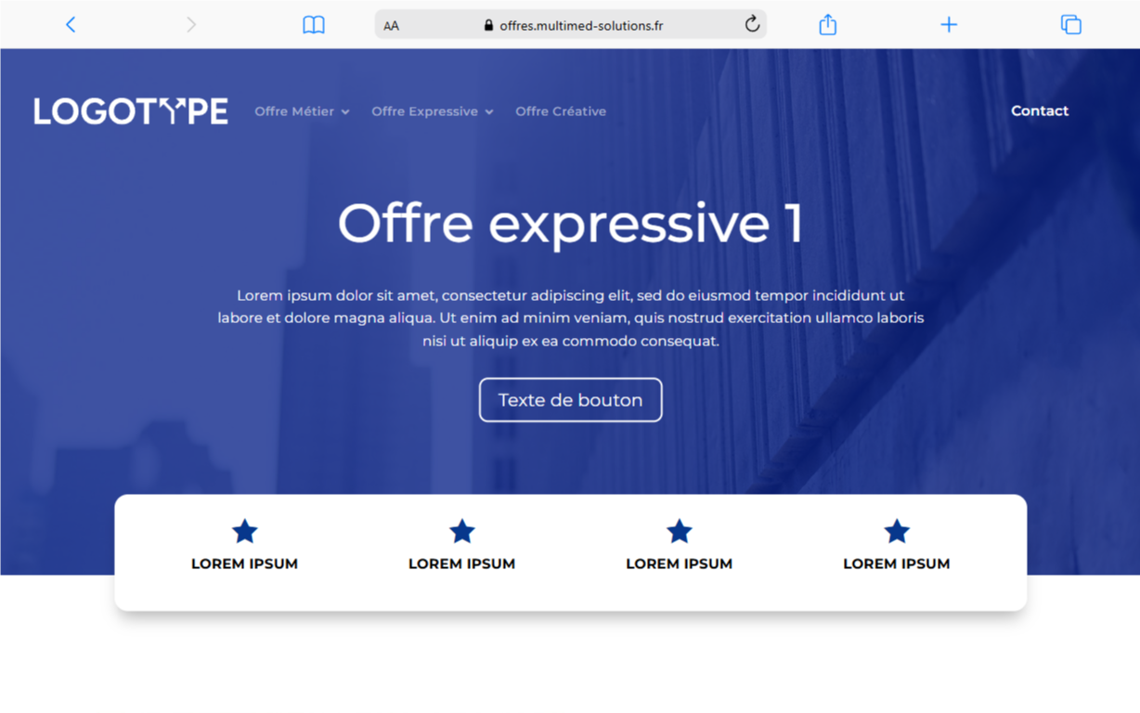Expand the Offre Expressive dropdown chevron
The image size is (1140, 713).
tap(489, 112)
